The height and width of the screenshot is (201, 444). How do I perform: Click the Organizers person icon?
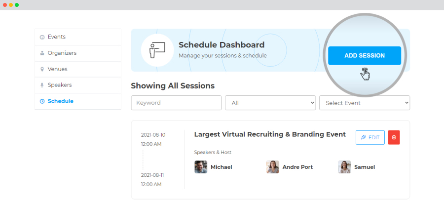click(42, 53)
